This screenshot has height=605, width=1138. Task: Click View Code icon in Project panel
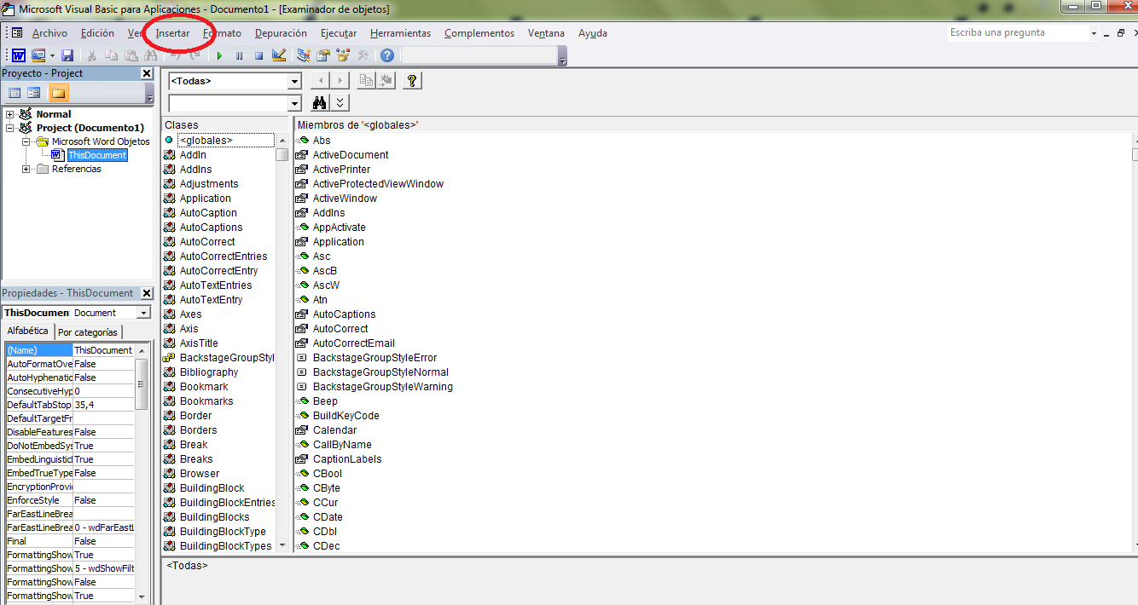(15, 93)
